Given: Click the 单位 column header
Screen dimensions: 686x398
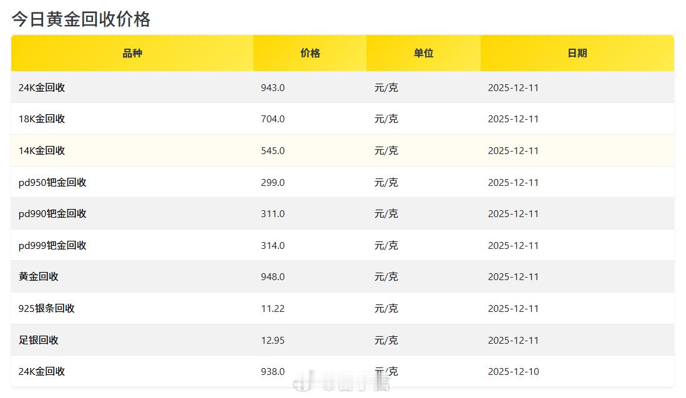Looking at the screenshot, I should (x=423, y=54).
